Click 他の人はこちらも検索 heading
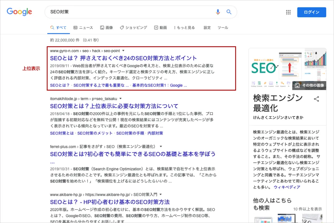The height and width of the screenshot is (223, 334). [x=272, y=204]
